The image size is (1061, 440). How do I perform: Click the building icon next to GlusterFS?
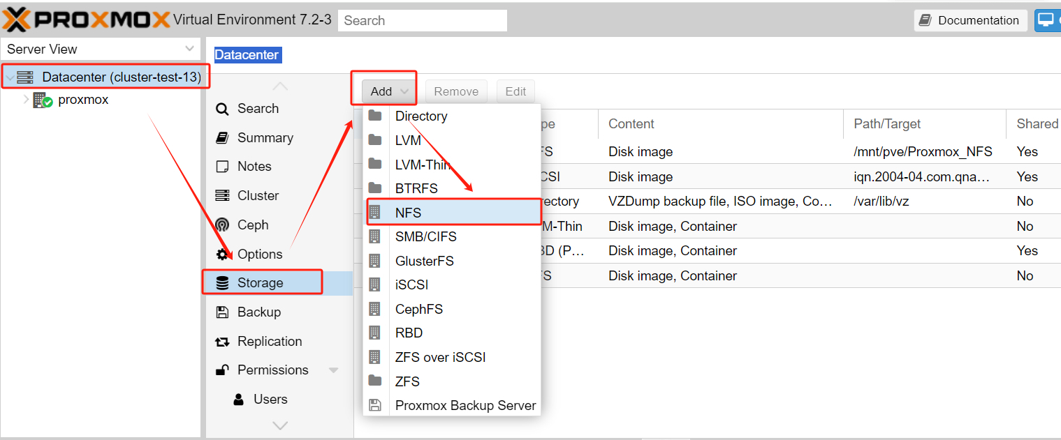pos(375,261)
